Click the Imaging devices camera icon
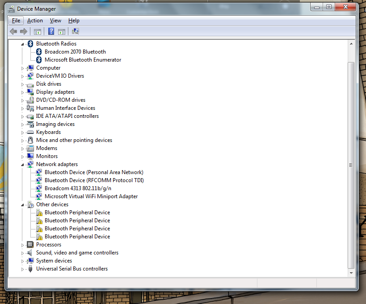The width and height of the screenshot is (366, 304). coord(30,124)
